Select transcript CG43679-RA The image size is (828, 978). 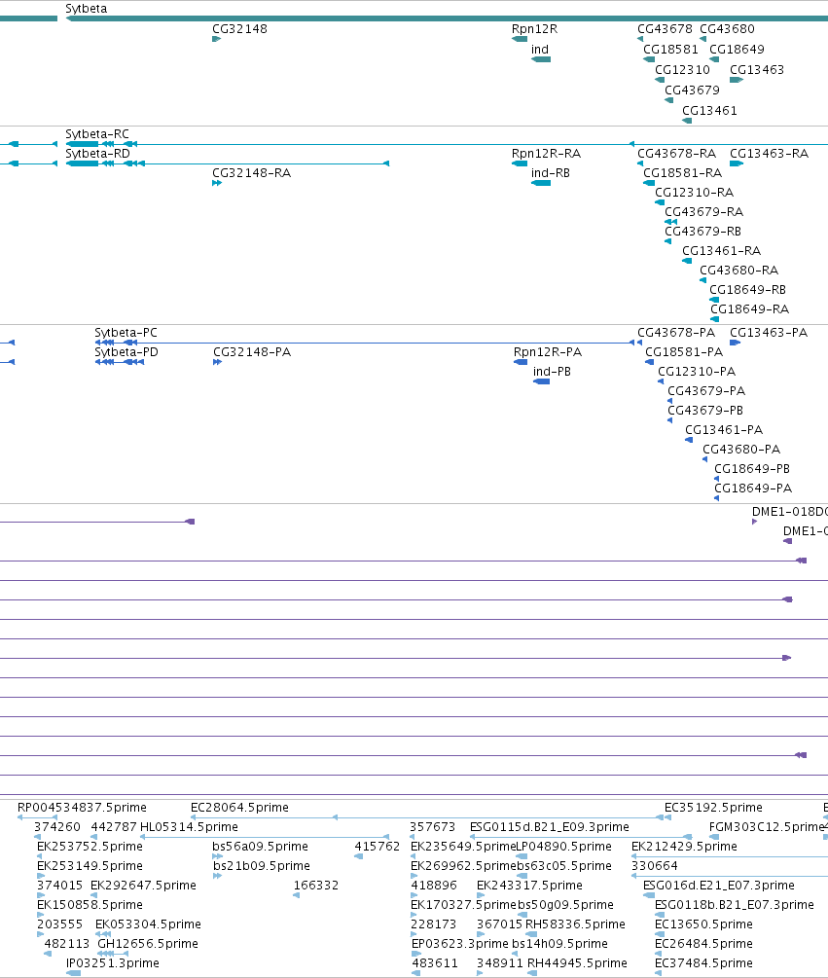coord(703,212)
